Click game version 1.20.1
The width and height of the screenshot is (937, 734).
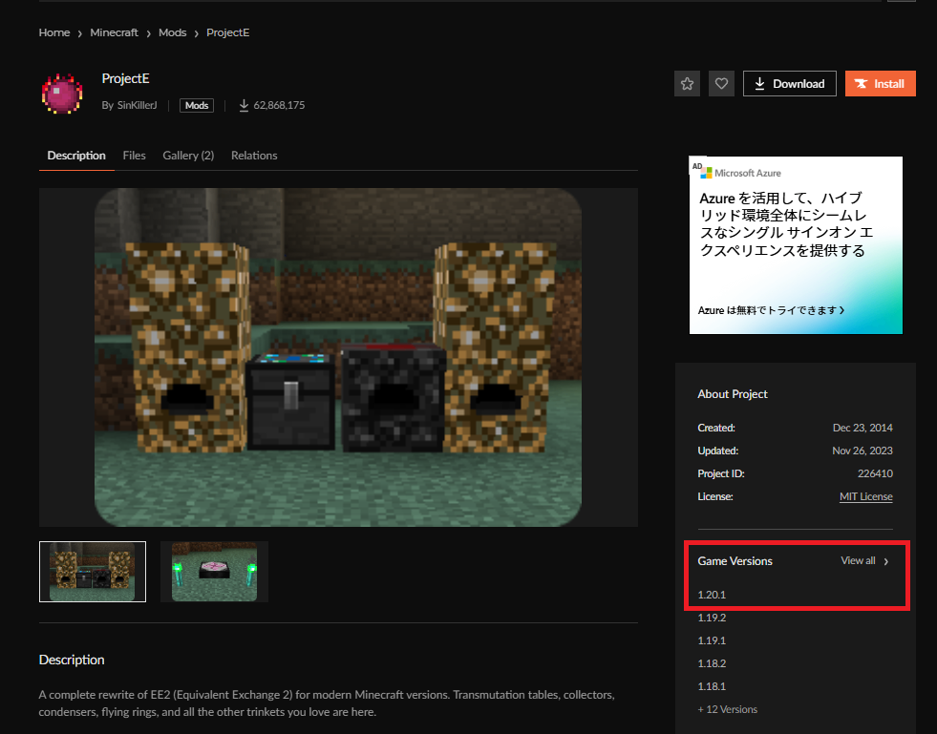[x=712, y=595]
